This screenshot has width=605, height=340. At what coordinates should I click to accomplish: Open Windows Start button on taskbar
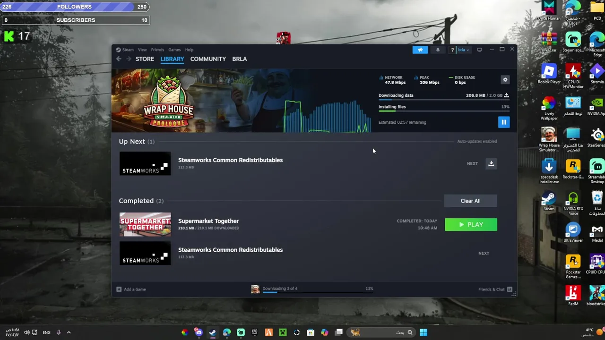tap(423, 332)
